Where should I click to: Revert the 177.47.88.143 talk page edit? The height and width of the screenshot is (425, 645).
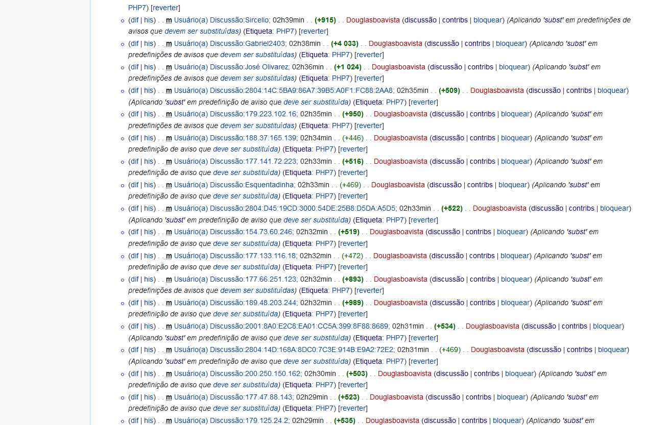(x=353, y=409)
